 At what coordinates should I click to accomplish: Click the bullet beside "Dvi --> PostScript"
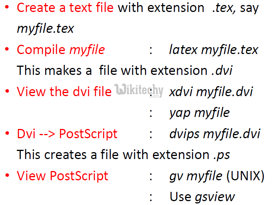click(x=7, y=134)
